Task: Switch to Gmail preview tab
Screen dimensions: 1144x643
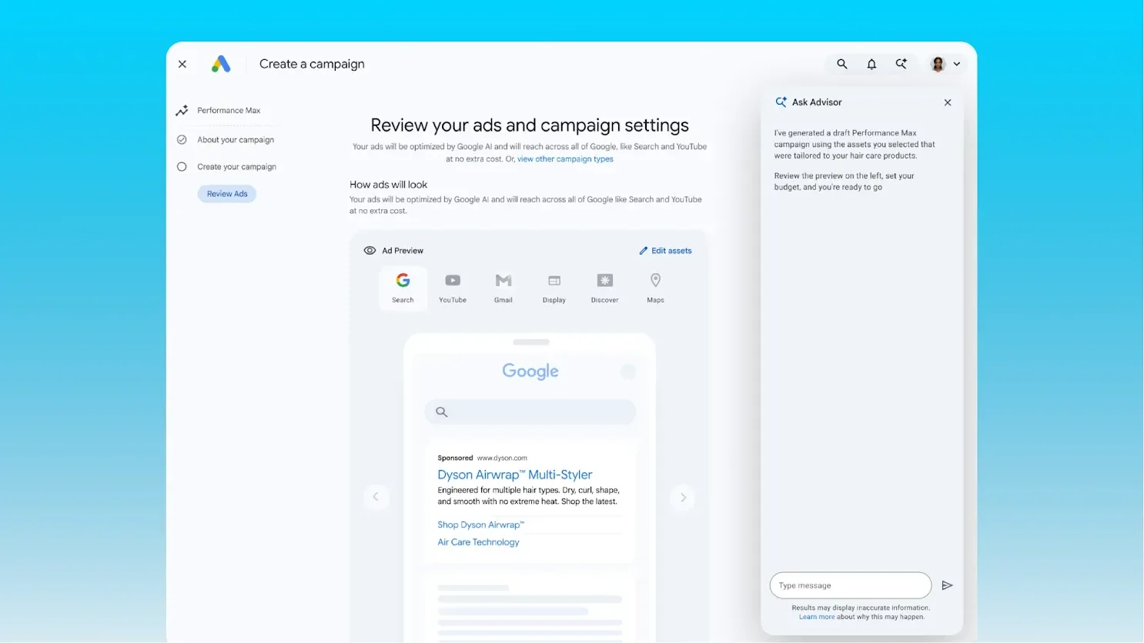Action: point(503,288)
